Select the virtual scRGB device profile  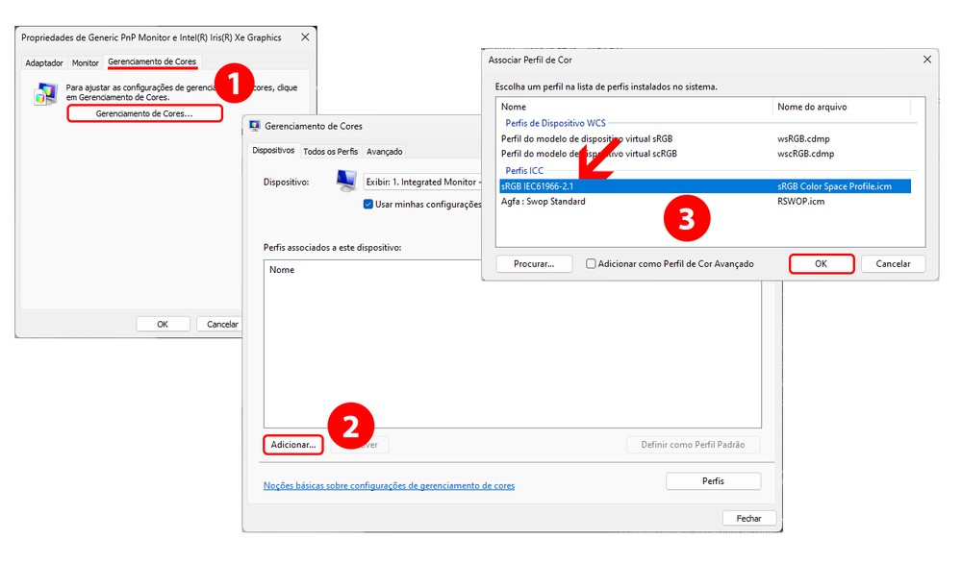[589, 154]
